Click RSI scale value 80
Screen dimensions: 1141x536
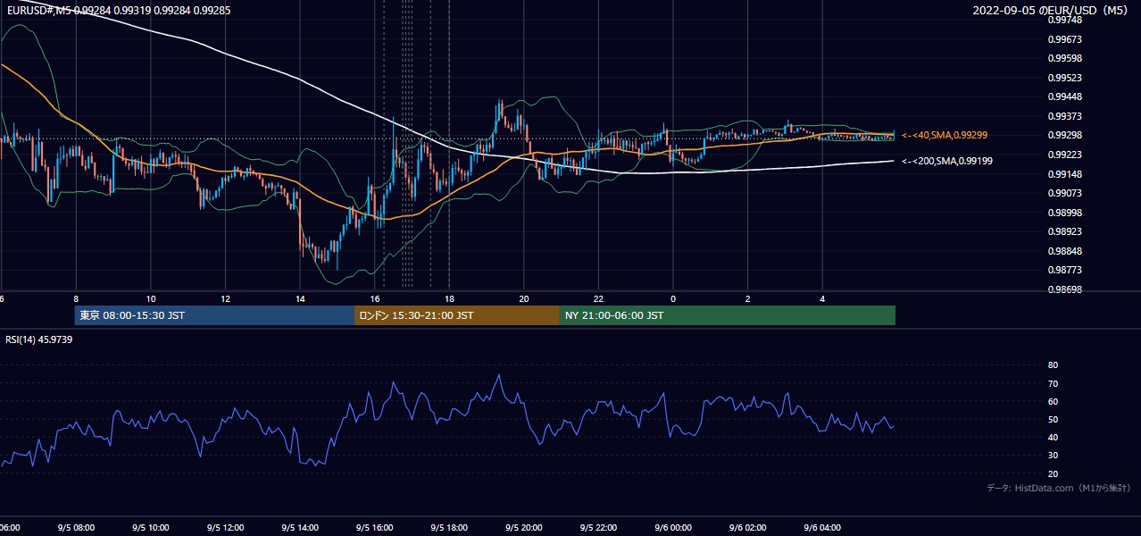click(1053, 365)
